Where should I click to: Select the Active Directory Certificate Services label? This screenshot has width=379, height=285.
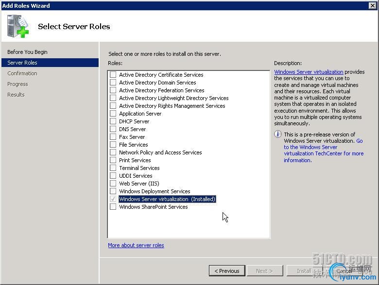[161, 75]
